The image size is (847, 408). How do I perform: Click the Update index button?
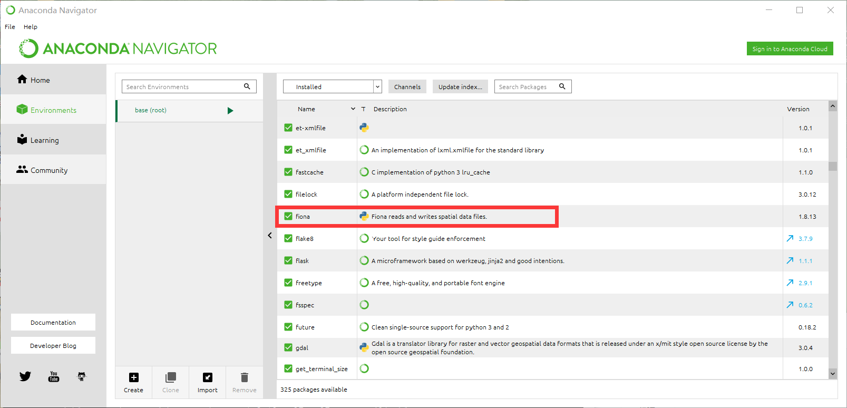pyautogui.click(x=460, y=86)
